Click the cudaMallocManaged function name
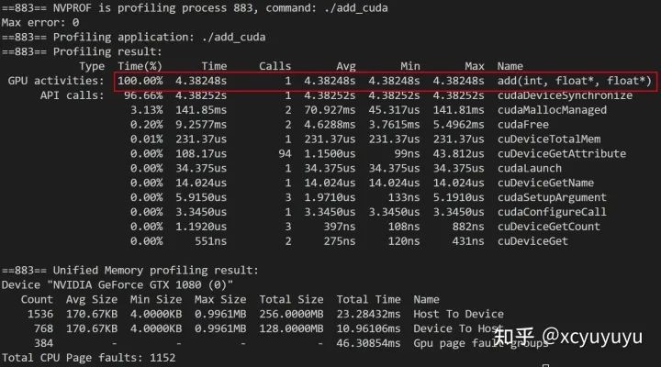 click(x=552, y=110)
